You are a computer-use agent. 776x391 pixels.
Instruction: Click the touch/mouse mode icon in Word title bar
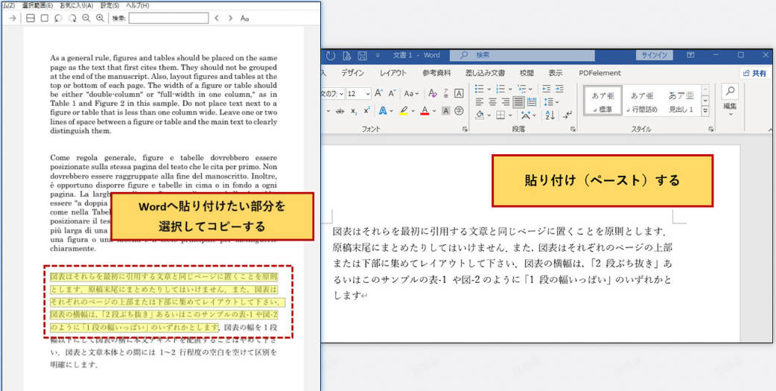click(346, 55)
